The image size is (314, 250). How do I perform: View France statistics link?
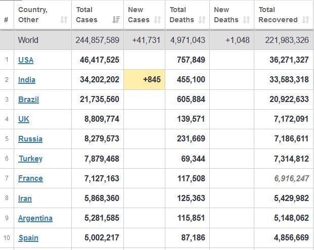30,178
